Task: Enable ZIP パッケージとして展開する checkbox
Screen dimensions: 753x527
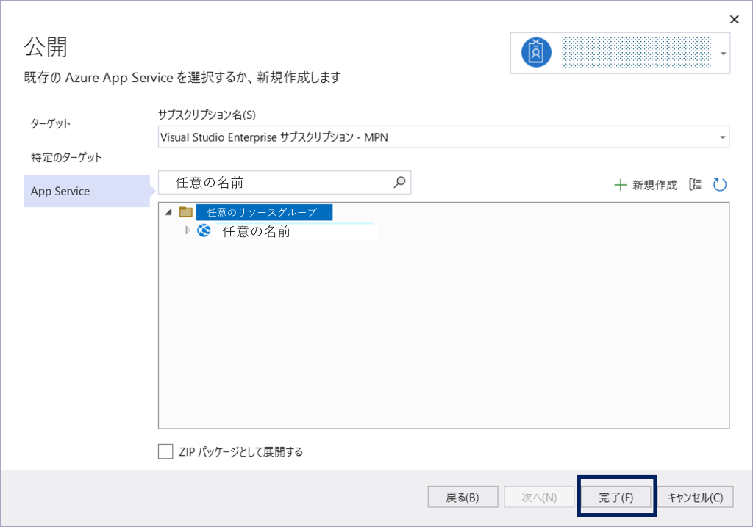Action: [x=165, y=451]
